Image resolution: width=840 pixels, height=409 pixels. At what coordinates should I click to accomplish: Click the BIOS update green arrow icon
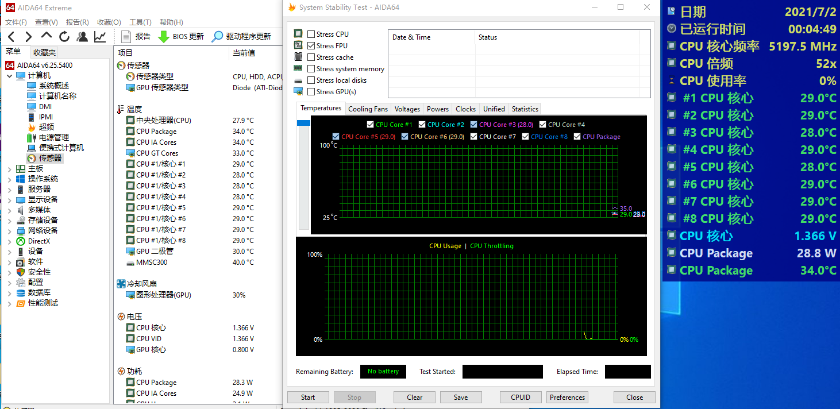pyautogui.click(x=163, y=37)
